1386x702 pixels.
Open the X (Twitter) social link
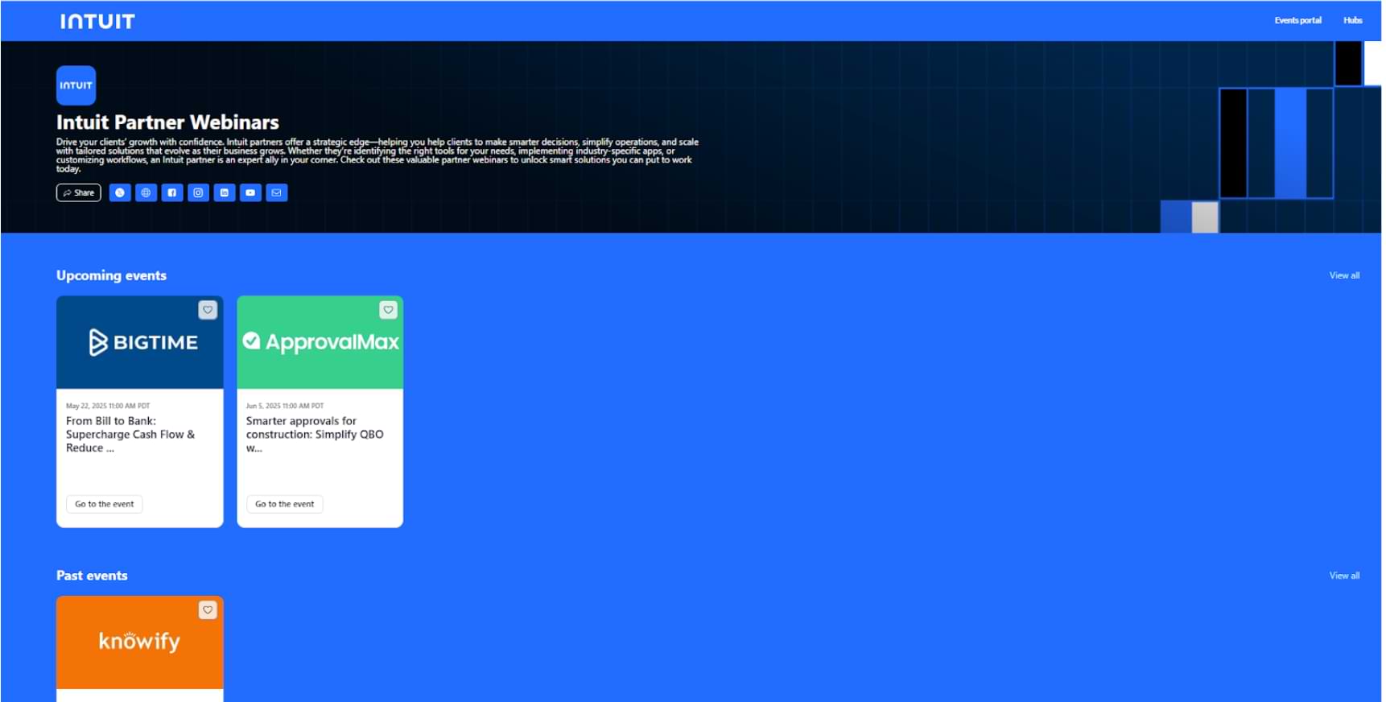[x=120, y=192]
